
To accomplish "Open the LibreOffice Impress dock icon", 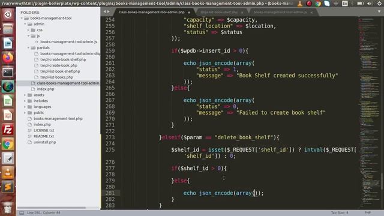I will (8, 115).
